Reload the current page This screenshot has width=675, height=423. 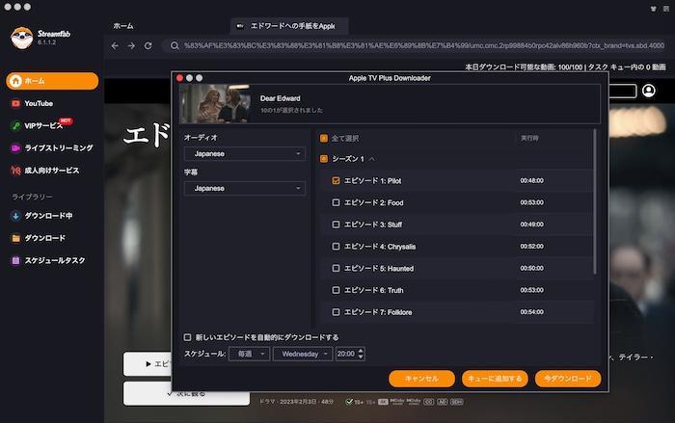(x=148, y=45)
